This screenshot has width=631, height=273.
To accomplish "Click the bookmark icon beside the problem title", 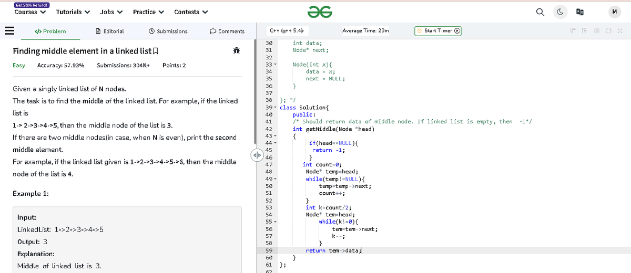I will tap(155, 51).
